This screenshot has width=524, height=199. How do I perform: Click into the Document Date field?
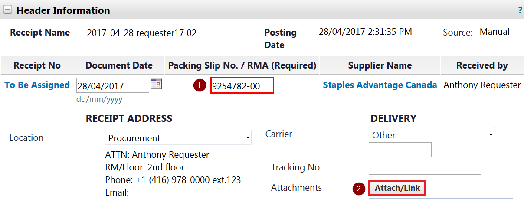(x=113, y=85)
